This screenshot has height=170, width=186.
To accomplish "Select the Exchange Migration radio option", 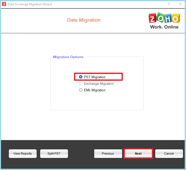I will [x=81, y=83].
